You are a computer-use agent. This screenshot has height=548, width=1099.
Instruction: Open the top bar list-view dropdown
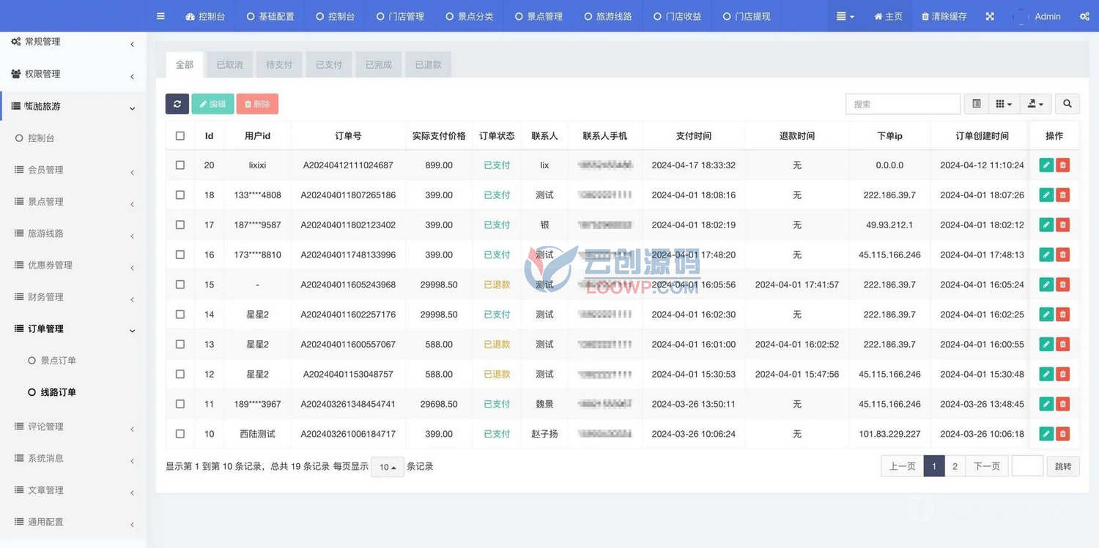845,16
